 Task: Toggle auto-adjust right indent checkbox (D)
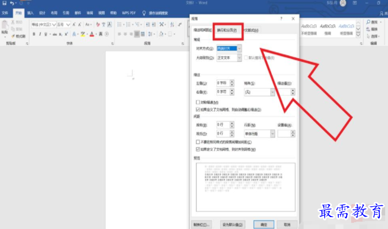click(198, 109)
